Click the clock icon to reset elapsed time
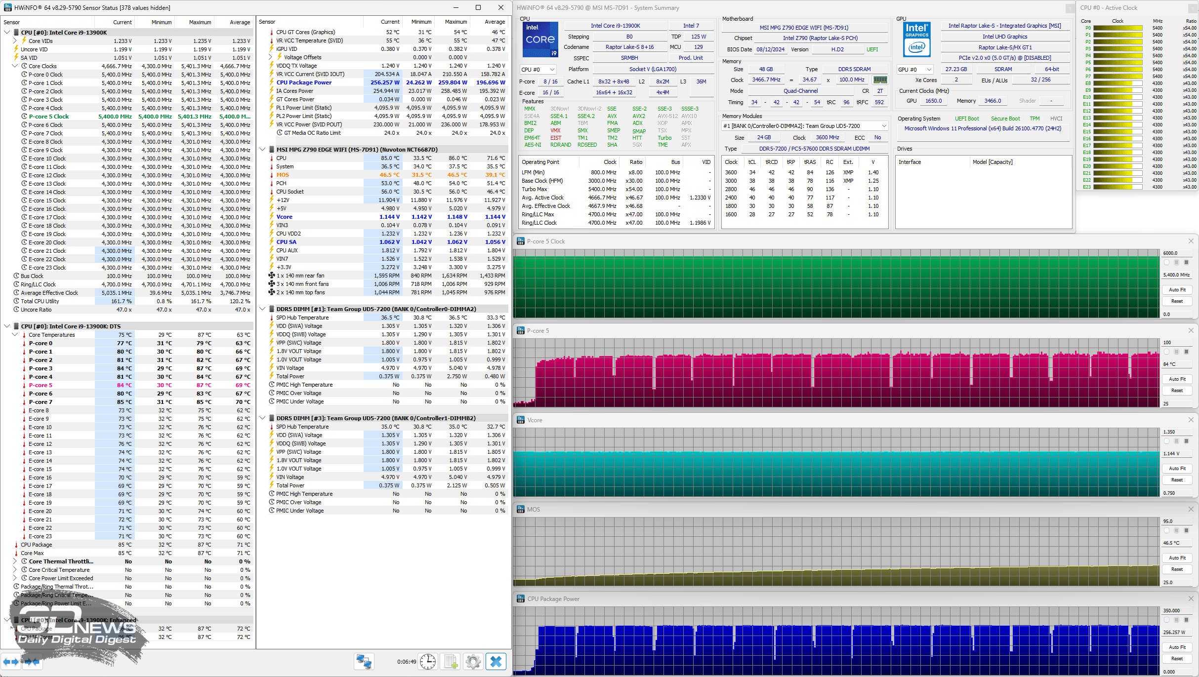1199x677 pixels. click(x=427, y=662)
